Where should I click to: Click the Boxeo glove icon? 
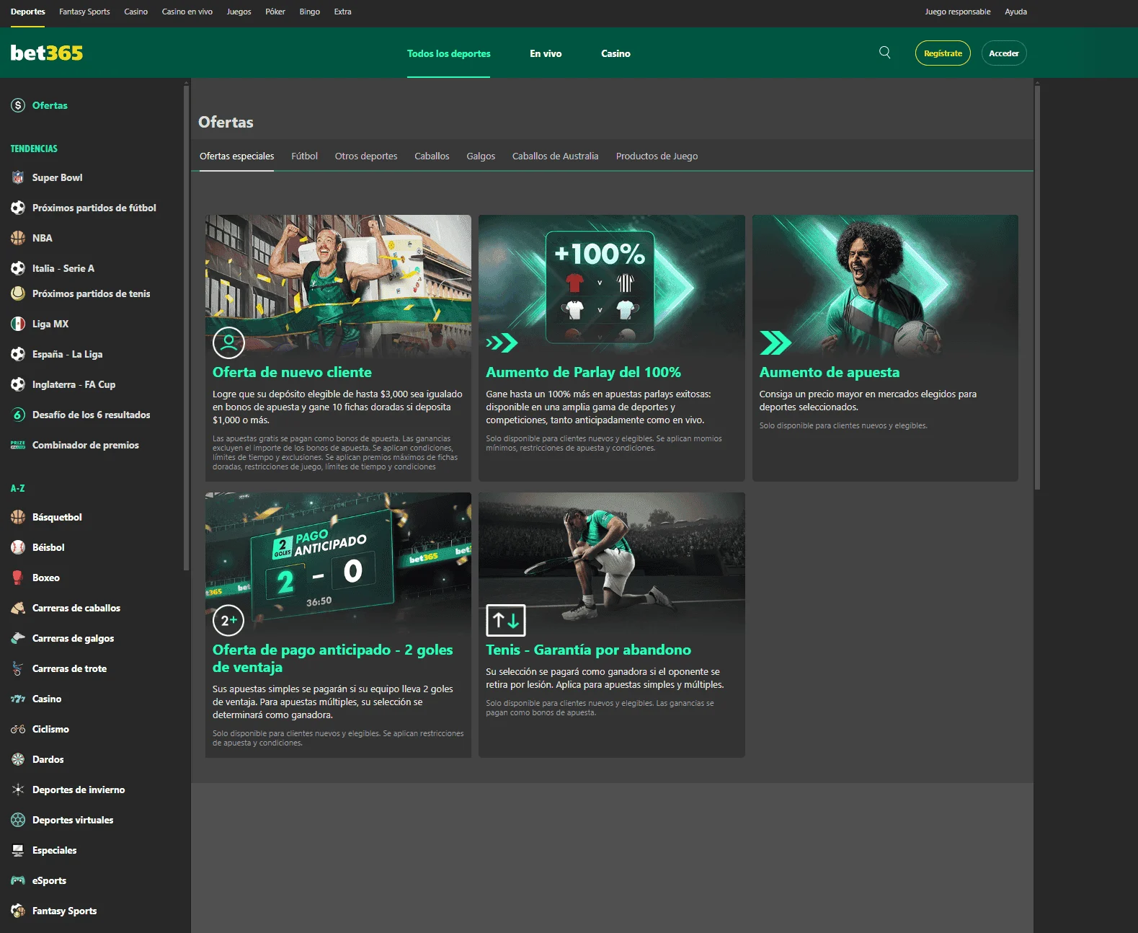pos(18,578)
